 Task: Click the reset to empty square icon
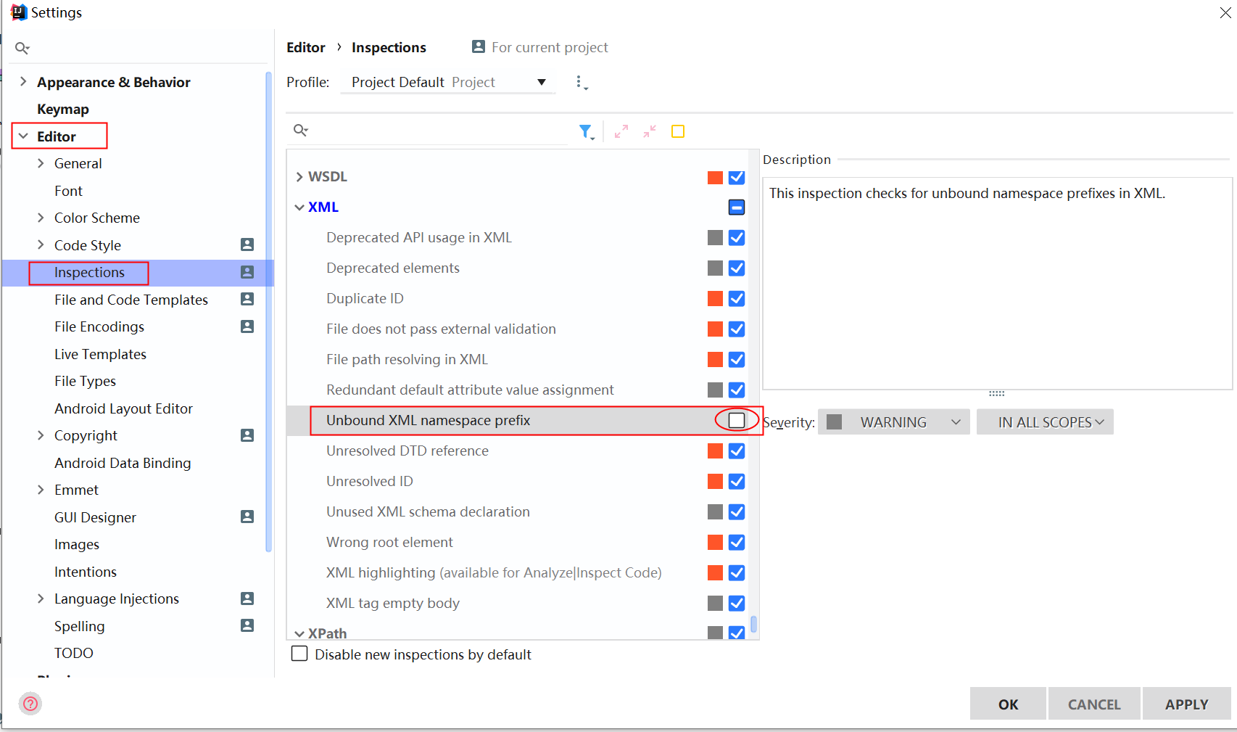678,131
